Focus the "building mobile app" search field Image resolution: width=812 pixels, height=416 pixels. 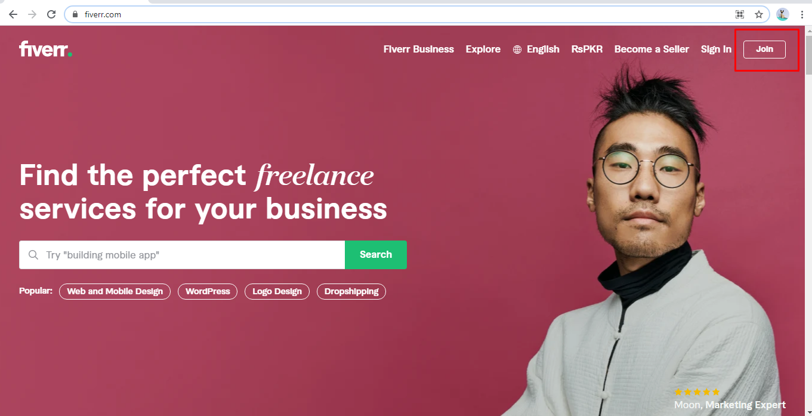coord(182,255)
